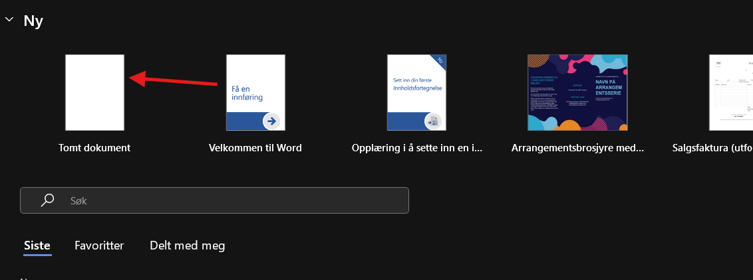Click the Ny section heading
The height and width of the screenshot is (280, 753).
pos(34,21)
